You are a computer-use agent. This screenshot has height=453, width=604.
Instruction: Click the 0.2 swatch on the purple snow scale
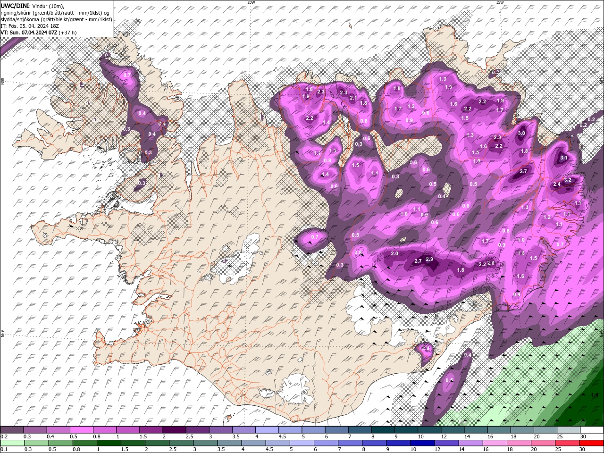pyautogui.click(x=12, y=430)
